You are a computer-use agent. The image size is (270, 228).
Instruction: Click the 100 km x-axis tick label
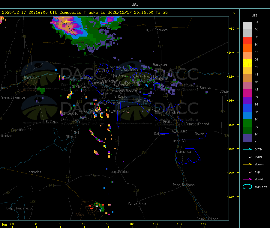pos(155,224)
